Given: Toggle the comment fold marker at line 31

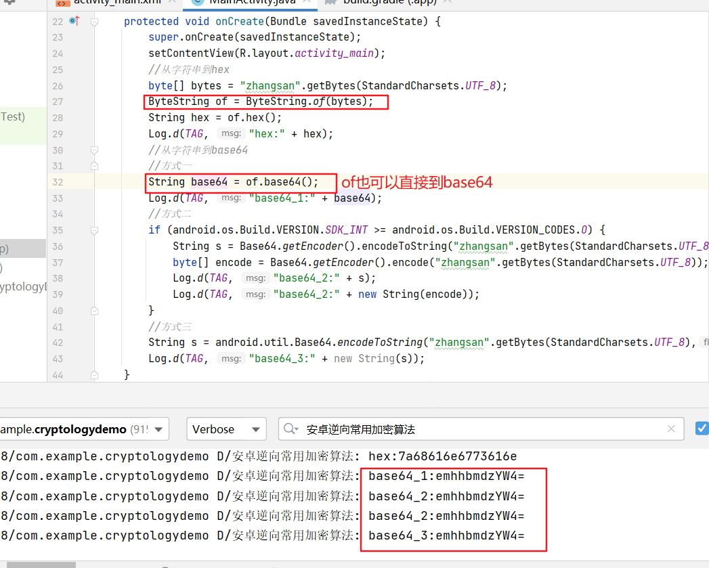Looking at the screenshot, I should (95, 166).
